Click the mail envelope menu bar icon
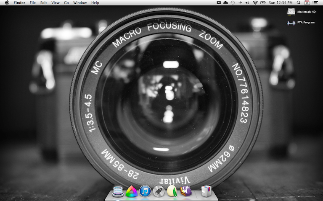 pos(219,3)
